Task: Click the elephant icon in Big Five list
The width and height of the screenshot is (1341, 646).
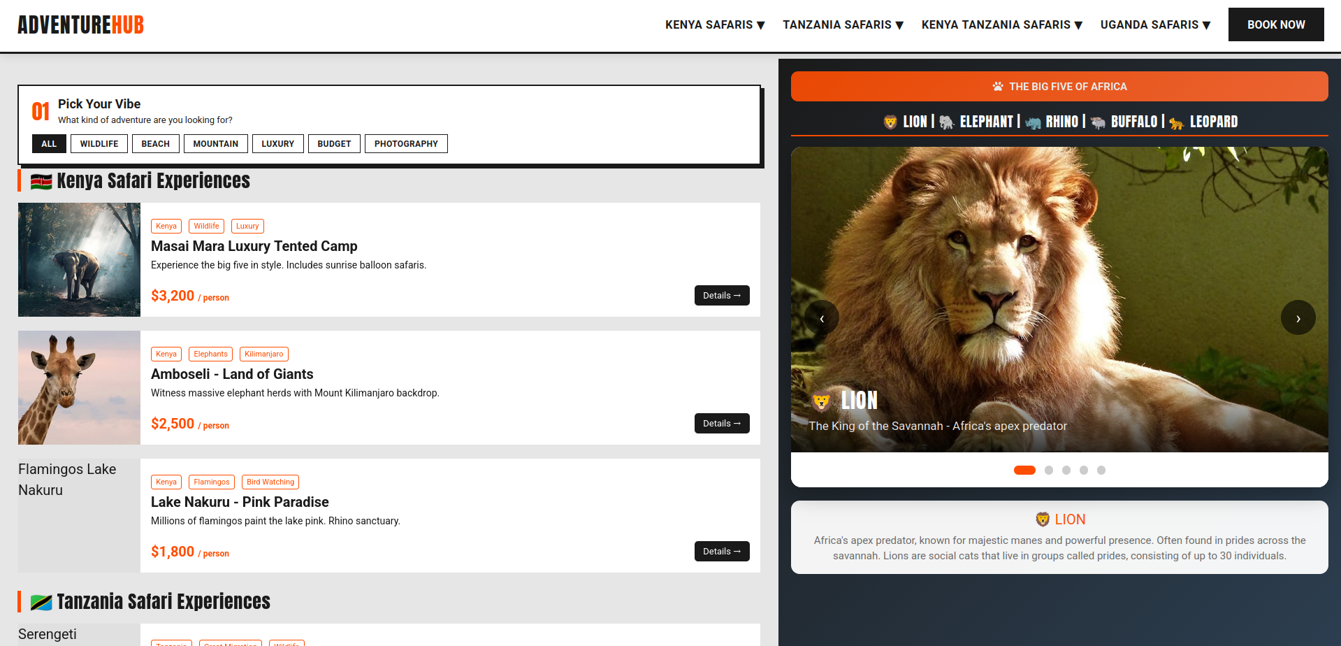Action: pos(946,122)
